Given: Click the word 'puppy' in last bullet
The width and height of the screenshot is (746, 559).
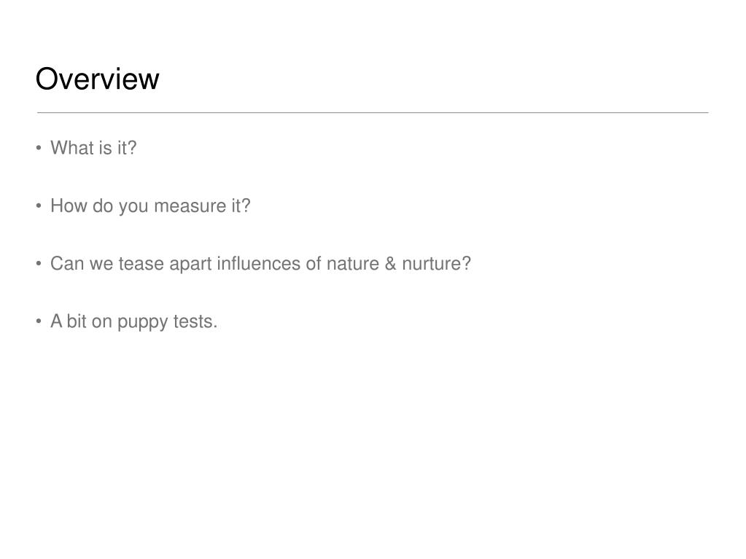Looking at the screenshot, I should click(x=143, y=324).
